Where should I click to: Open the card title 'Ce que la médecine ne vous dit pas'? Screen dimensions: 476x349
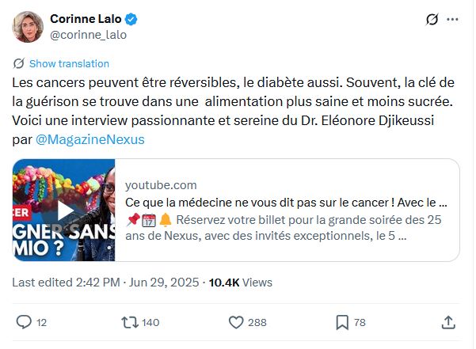(x=285, y=202)
